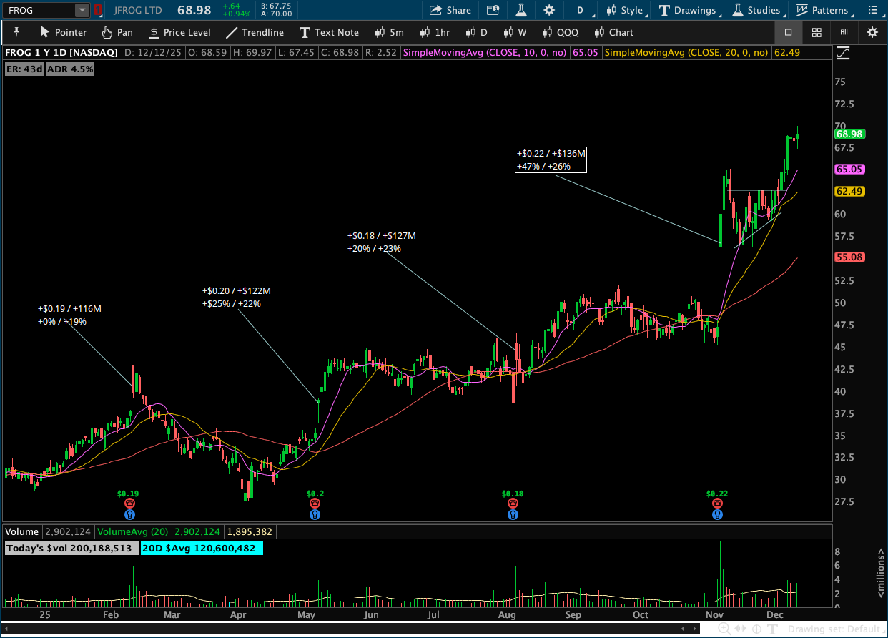Toggle the pin drawing toolbar icon
The image size is (888, 638).
click(x=16, y=32)
